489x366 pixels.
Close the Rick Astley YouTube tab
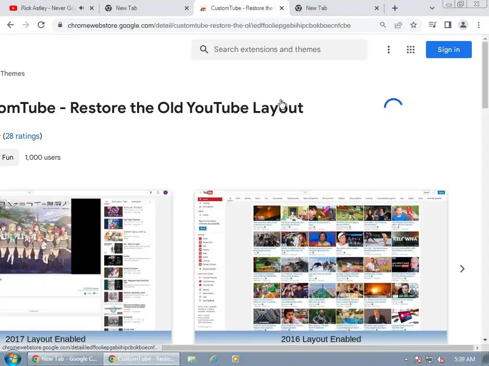click(x=92, y=8)
